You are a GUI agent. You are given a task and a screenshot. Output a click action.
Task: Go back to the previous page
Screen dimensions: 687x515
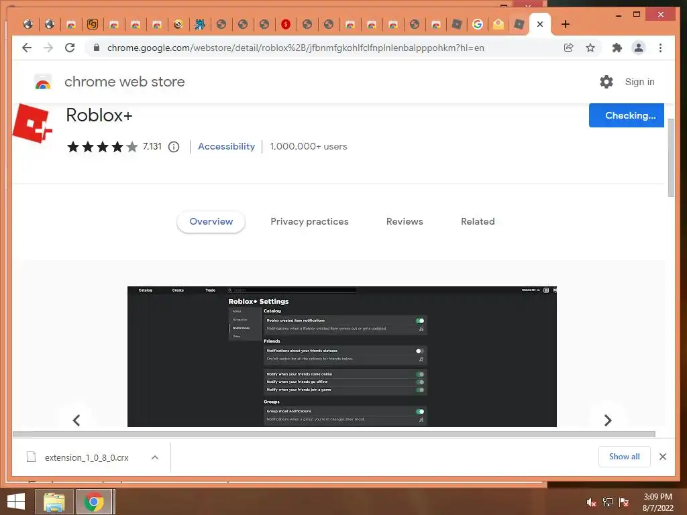[27, 48]
